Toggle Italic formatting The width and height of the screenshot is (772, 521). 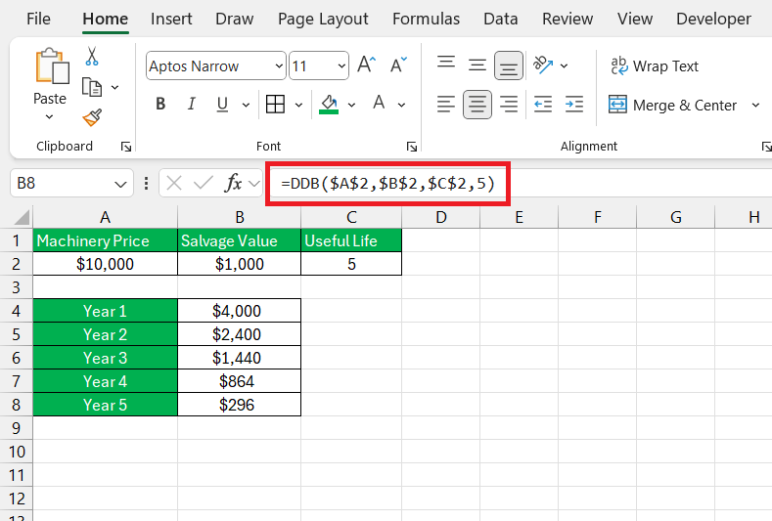192,105
